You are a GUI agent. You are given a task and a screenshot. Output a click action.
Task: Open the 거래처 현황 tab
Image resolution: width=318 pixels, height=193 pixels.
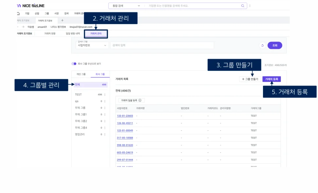[50, 34]
